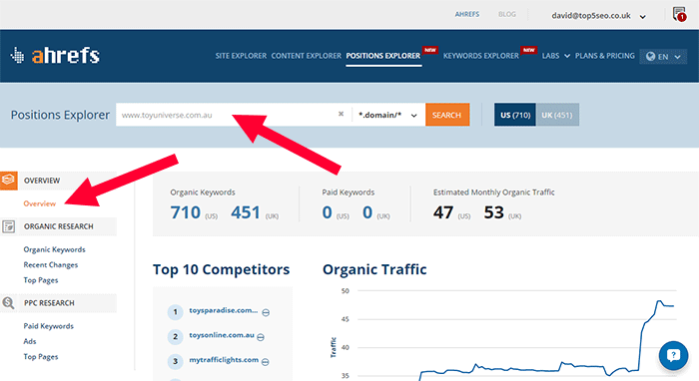Click the 451 UK organic keywords value
Image resolution: width=699 pixels, height=381 pixels.
pos(246,212)
